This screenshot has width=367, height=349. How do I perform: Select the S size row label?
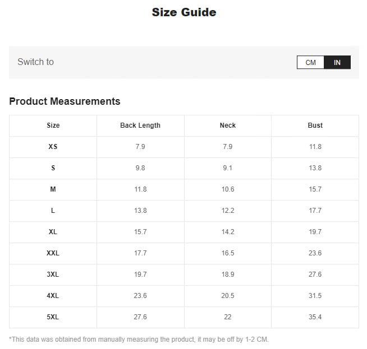point(53,168)
